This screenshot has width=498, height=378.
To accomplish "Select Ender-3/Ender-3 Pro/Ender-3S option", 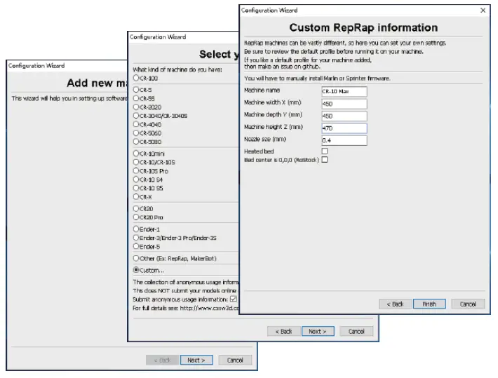I will [x=136, y=238].
